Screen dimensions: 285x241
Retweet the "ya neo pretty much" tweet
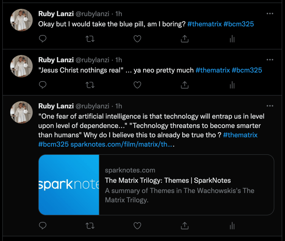(90, 85)
